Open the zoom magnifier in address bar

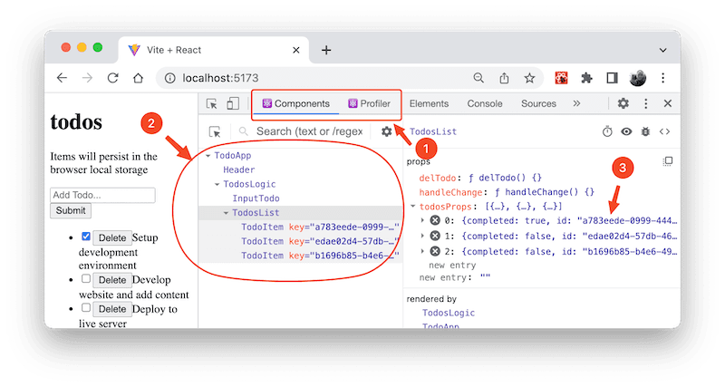tap(478, 78)
